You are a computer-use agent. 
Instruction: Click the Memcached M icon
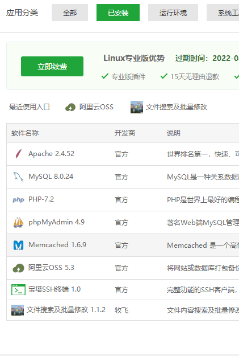(x=18, y=245)
